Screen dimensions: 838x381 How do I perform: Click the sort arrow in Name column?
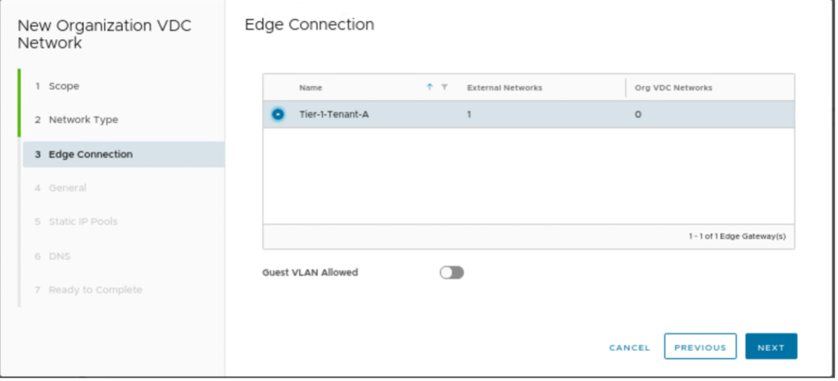point(429,88)
